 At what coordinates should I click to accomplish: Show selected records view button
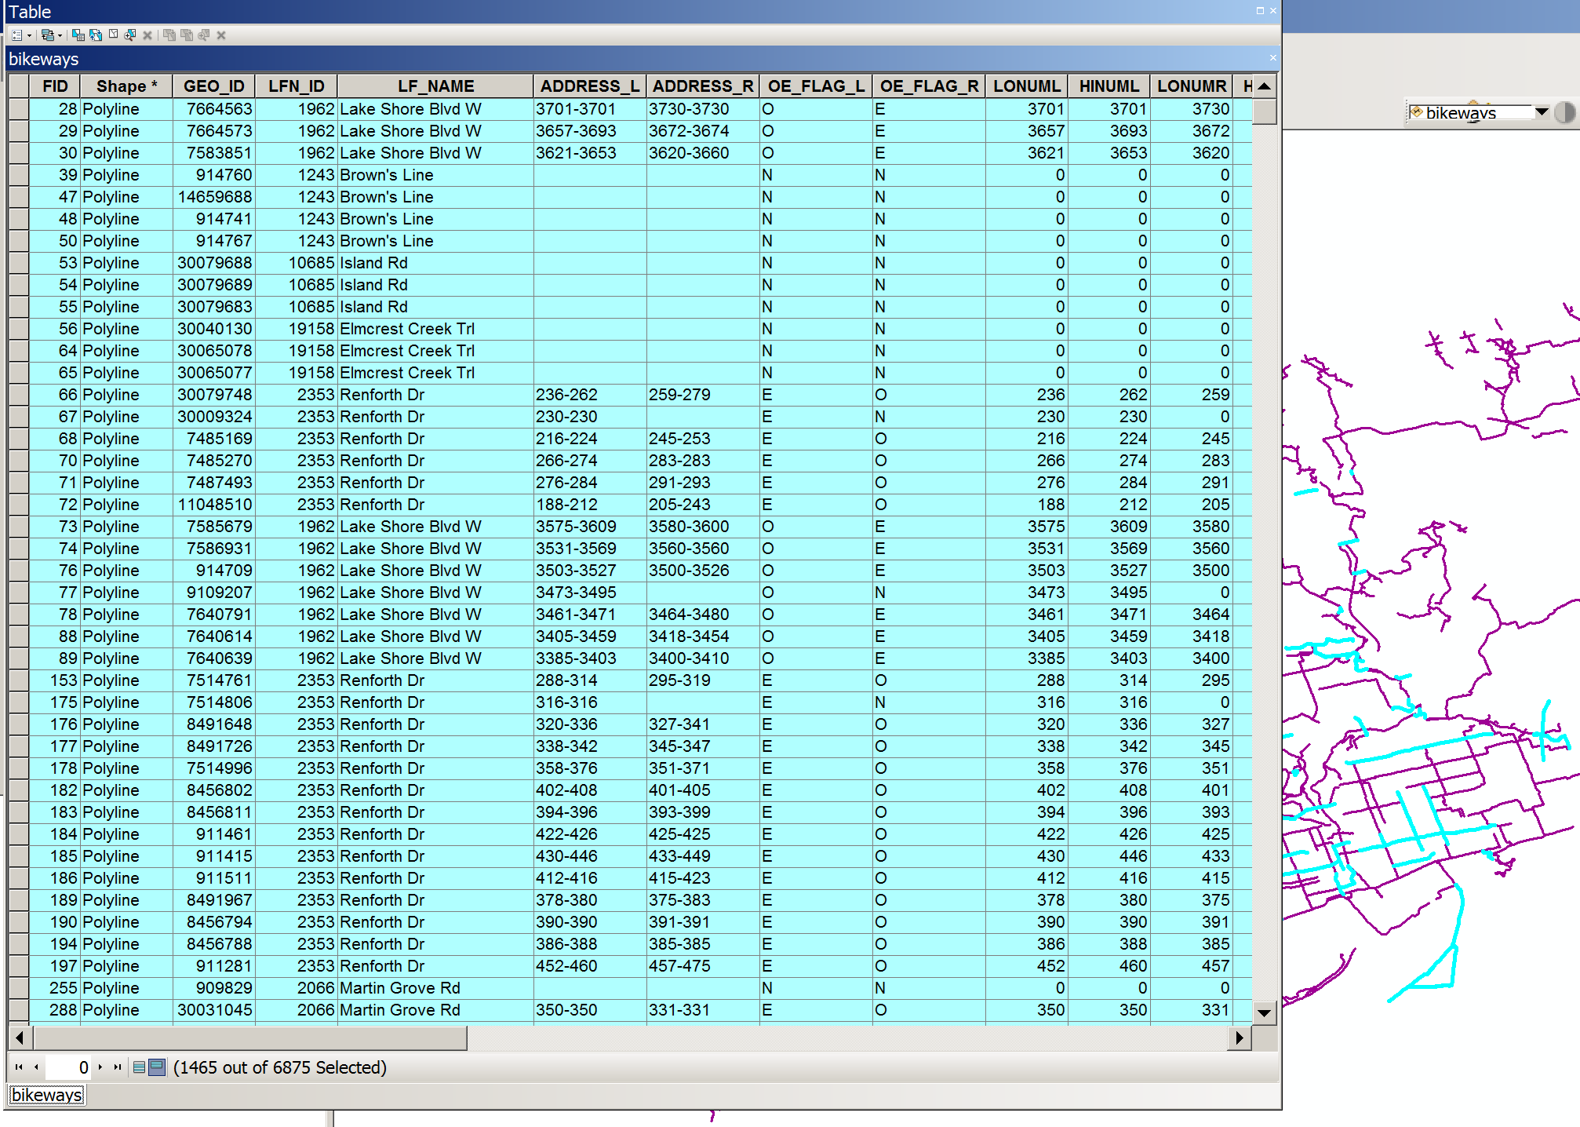(157, 1067)
